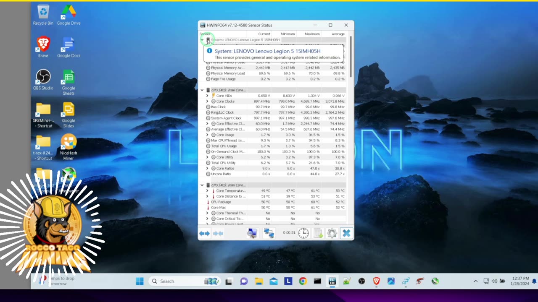Image resolution: width=538 pixels, height=302 pixels.
Task: Expand the Core VIDs row
Action: tap(207, 96)
